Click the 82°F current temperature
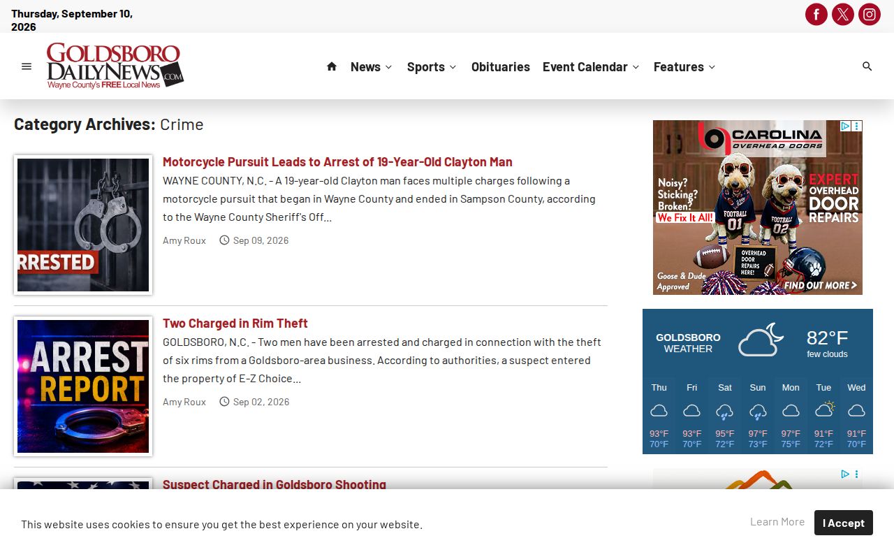The height and width of the screenshot is (559, 894). (x=827, y=338)
